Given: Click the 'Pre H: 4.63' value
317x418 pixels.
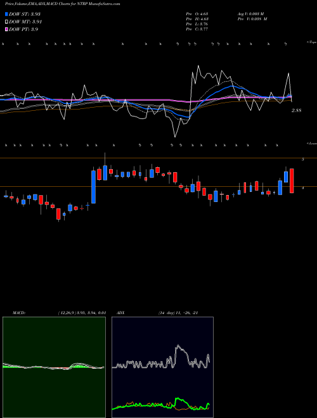Looking at the screenshot, I should coord(197,19).
